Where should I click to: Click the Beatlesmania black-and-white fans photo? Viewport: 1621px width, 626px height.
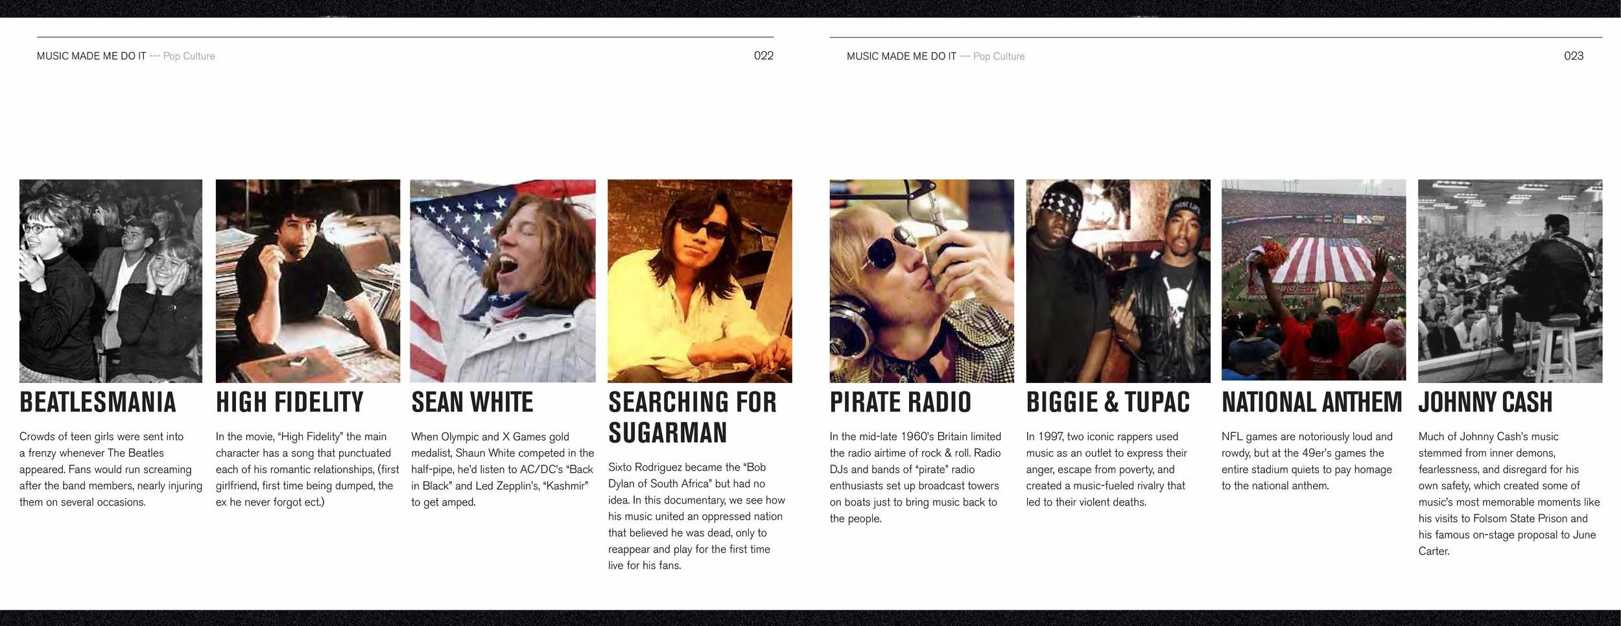111,281
